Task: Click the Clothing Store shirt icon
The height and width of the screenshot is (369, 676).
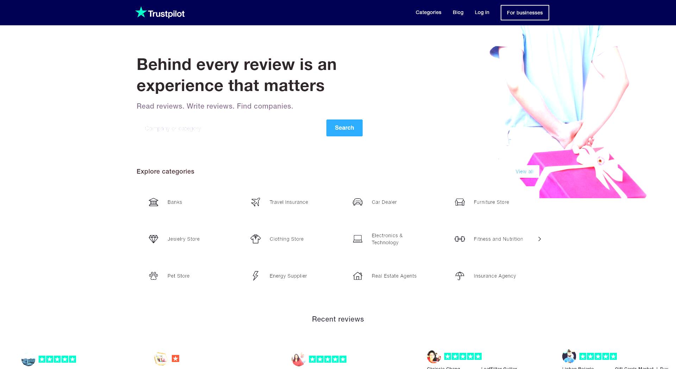Action: [x=256, y=239]
